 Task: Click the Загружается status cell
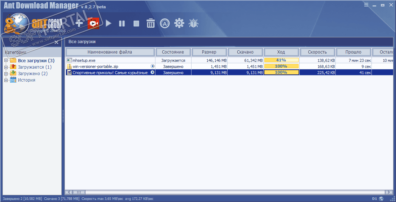point(173,60)
